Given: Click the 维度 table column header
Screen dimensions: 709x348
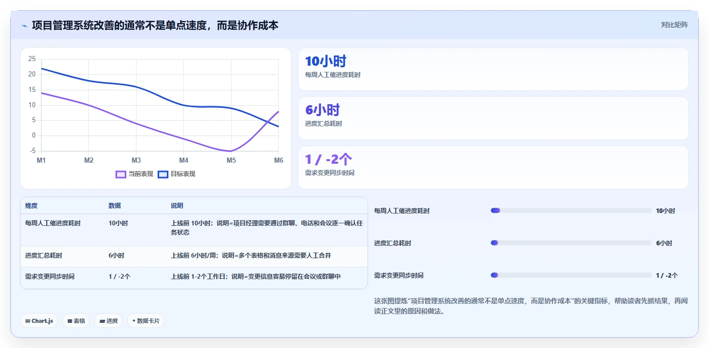Looking at the screenshot, I should 31,206.
